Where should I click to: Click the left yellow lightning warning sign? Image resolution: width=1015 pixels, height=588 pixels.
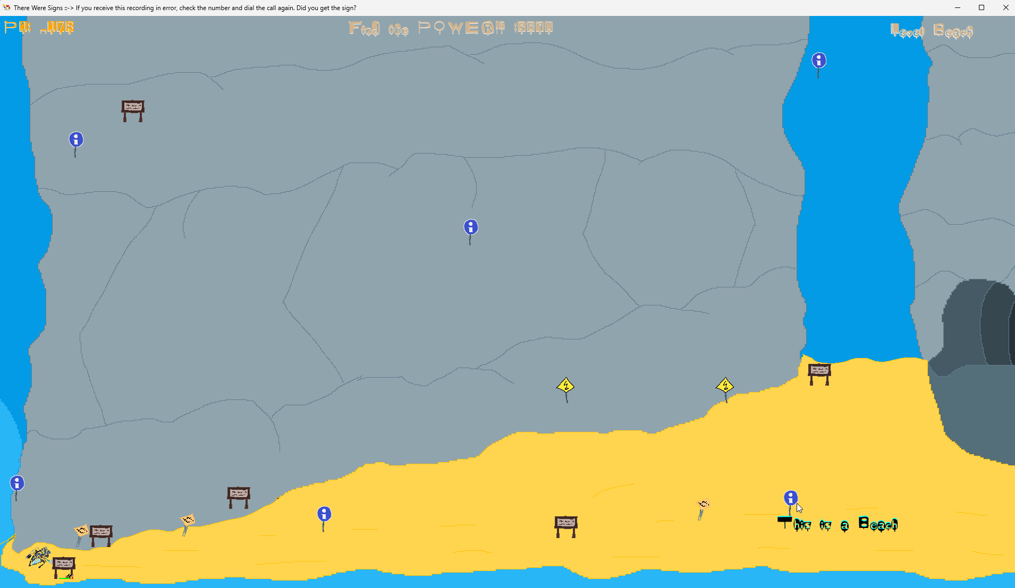click(566, 389)
